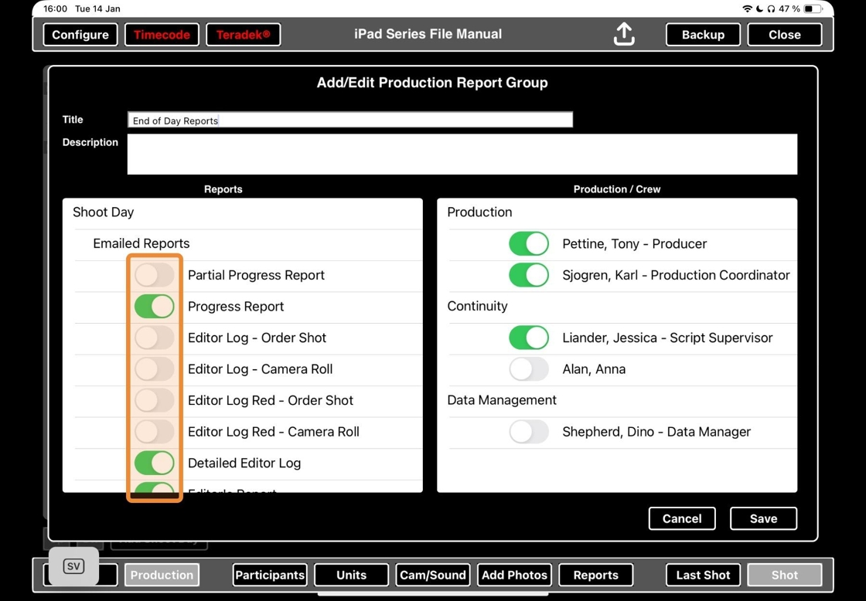Turn off Pettine, Tony - Producer recipient
This screenshot has height=601, width=866.
tap(529, 243)
